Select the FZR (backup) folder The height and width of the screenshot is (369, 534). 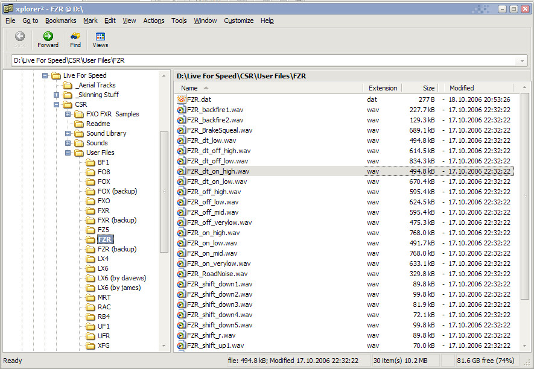click(117, 249)
